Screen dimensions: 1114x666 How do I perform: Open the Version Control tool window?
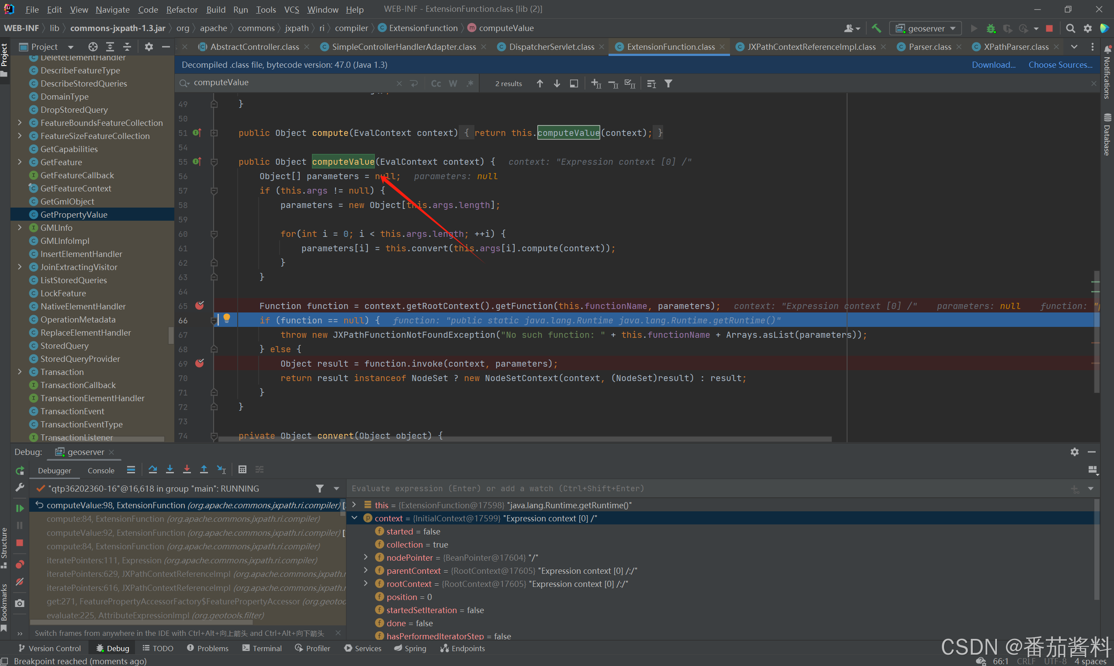50,648
